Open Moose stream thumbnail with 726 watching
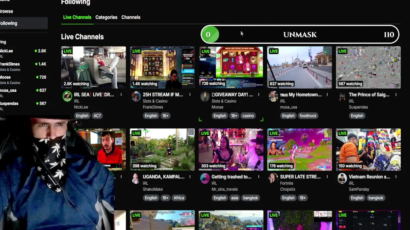This screenshot has height=230, width=410. (231, 67)
